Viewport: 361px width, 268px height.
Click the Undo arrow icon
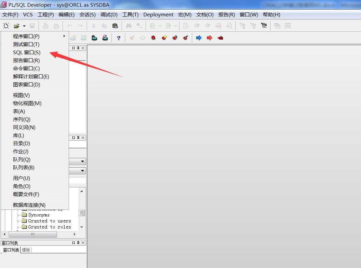click(70, 26)
